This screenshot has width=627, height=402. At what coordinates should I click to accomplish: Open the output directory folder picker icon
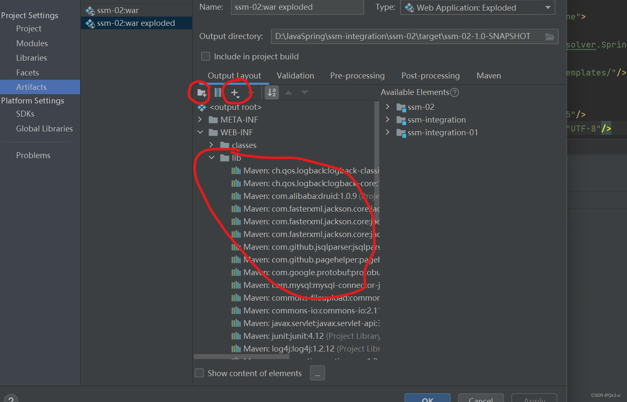point(550,36)
